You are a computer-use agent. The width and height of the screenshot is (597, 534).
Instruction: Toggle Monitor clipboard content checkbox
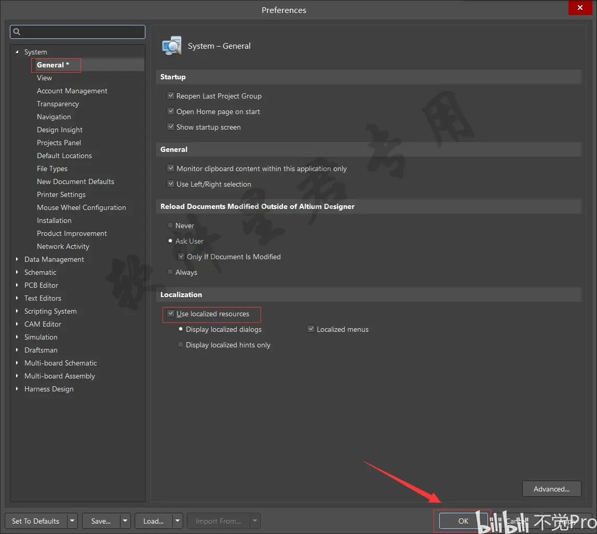pyautogui.click(x=171, y=168)
